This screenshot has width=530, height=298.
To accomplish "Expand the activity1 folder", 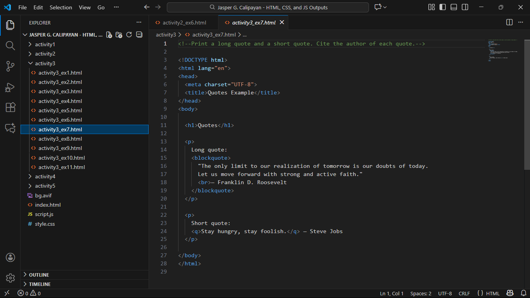I will pos(45,44).
